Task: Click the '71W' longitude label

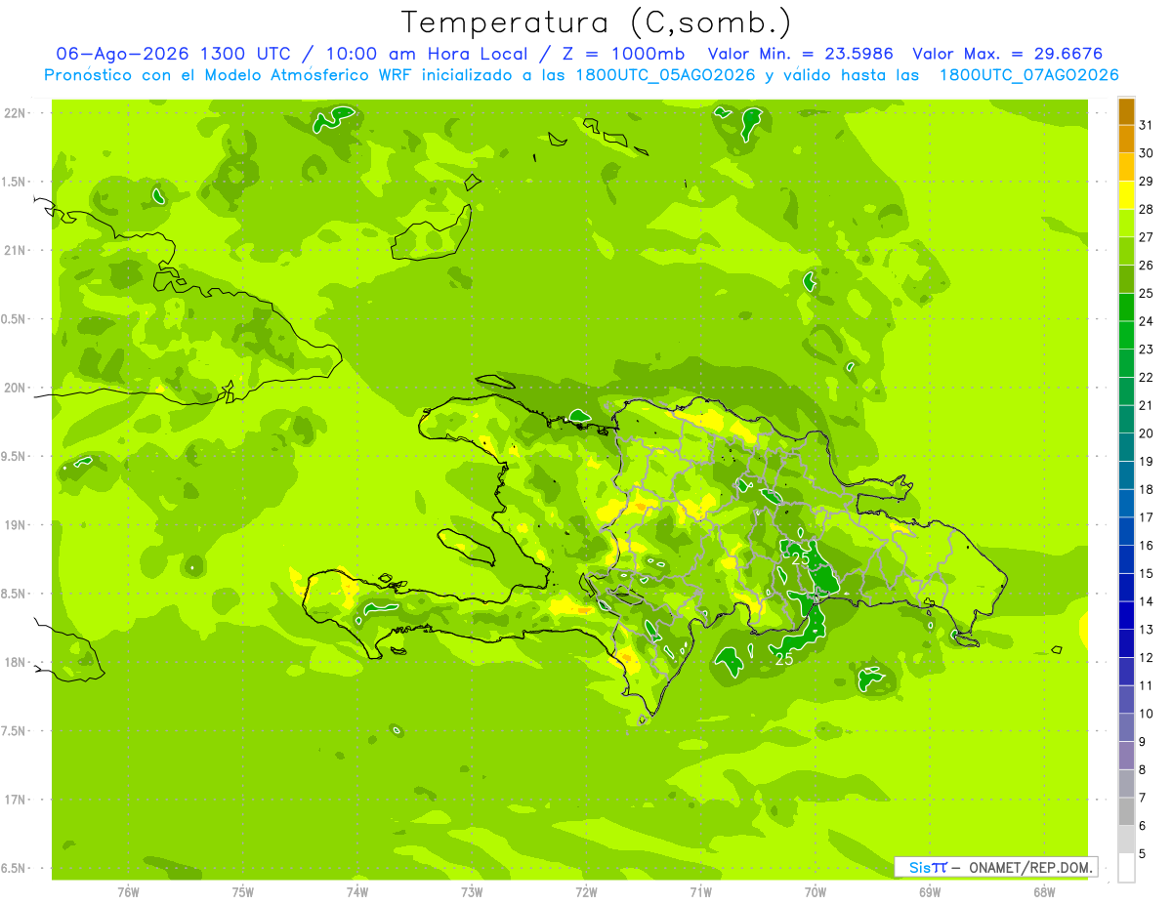Action: pyautogui.click(x=700, y=893)
